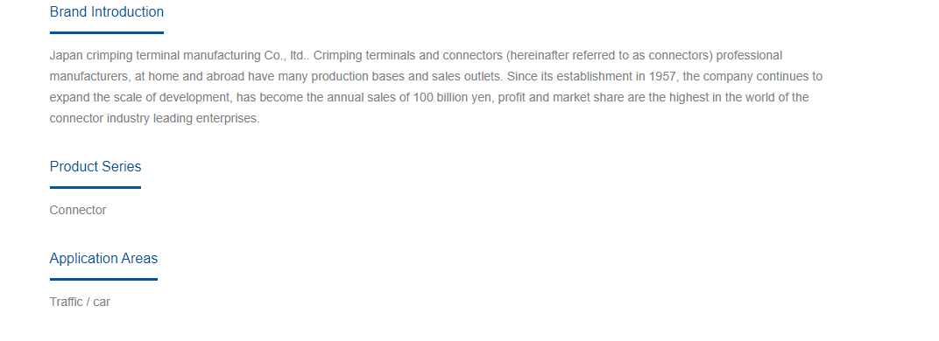Click the Application Areas heading
The image size is (939, 341).
tap(103, 259)
